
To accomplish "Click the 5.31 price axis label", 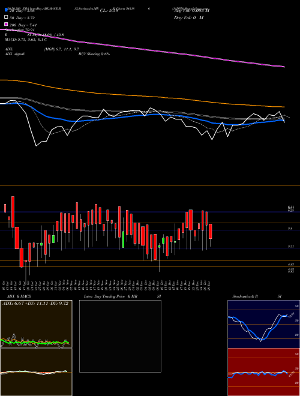I will [291, 246].
